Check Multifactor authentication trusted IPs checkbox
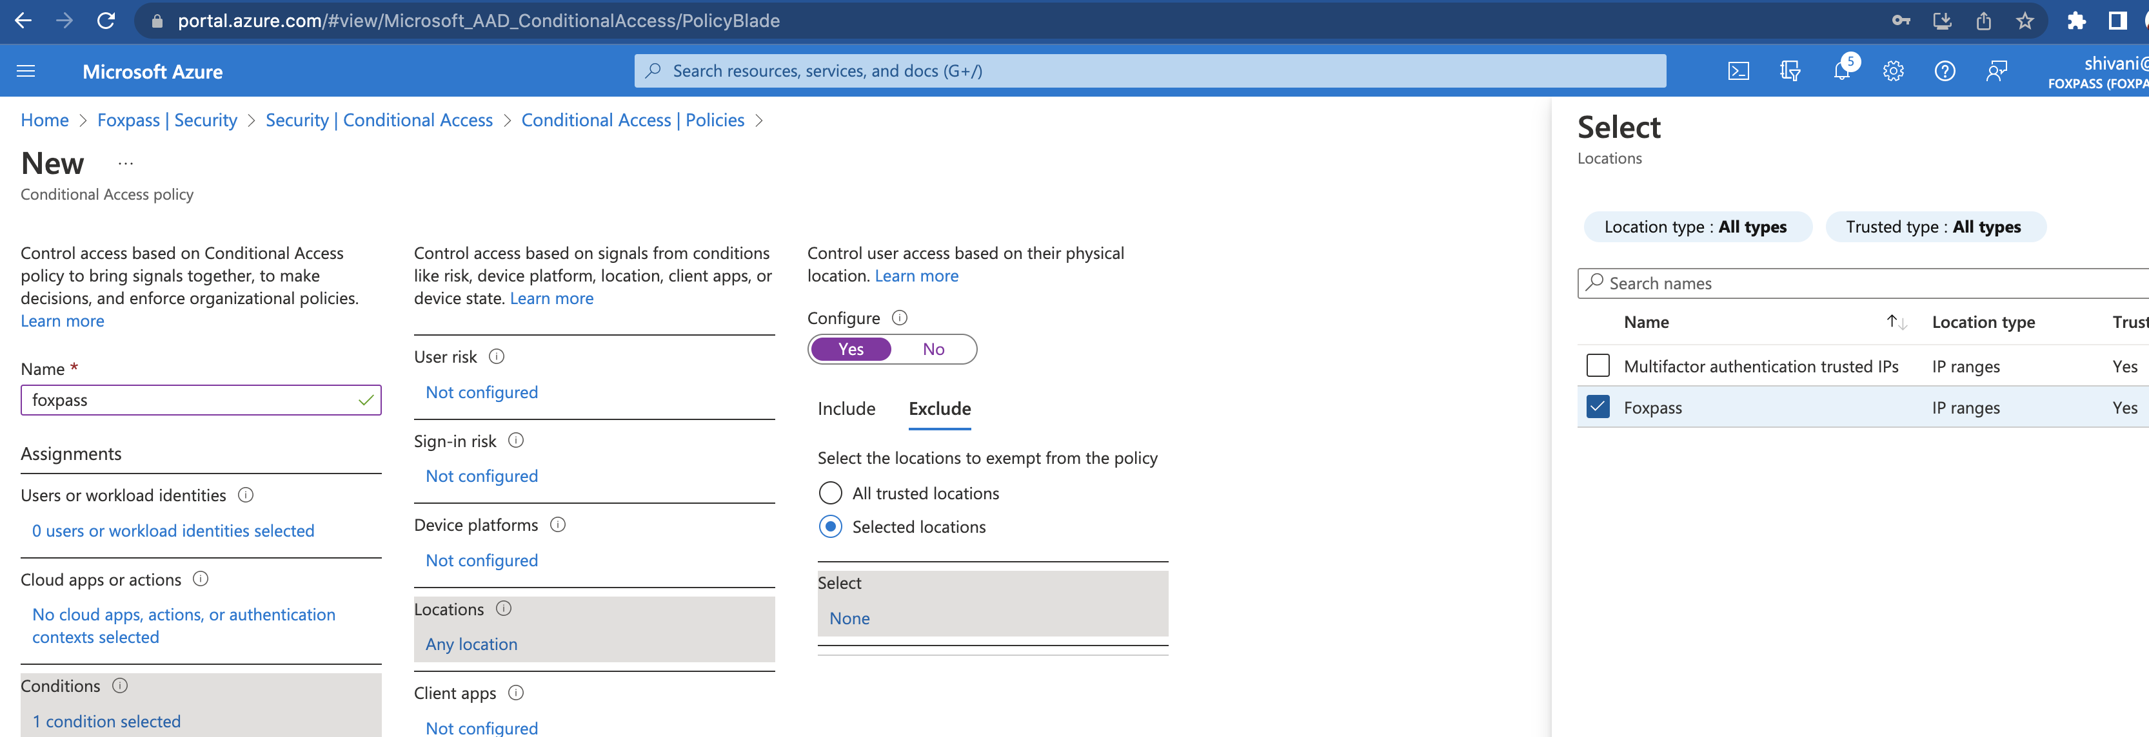 (1597, 366)
